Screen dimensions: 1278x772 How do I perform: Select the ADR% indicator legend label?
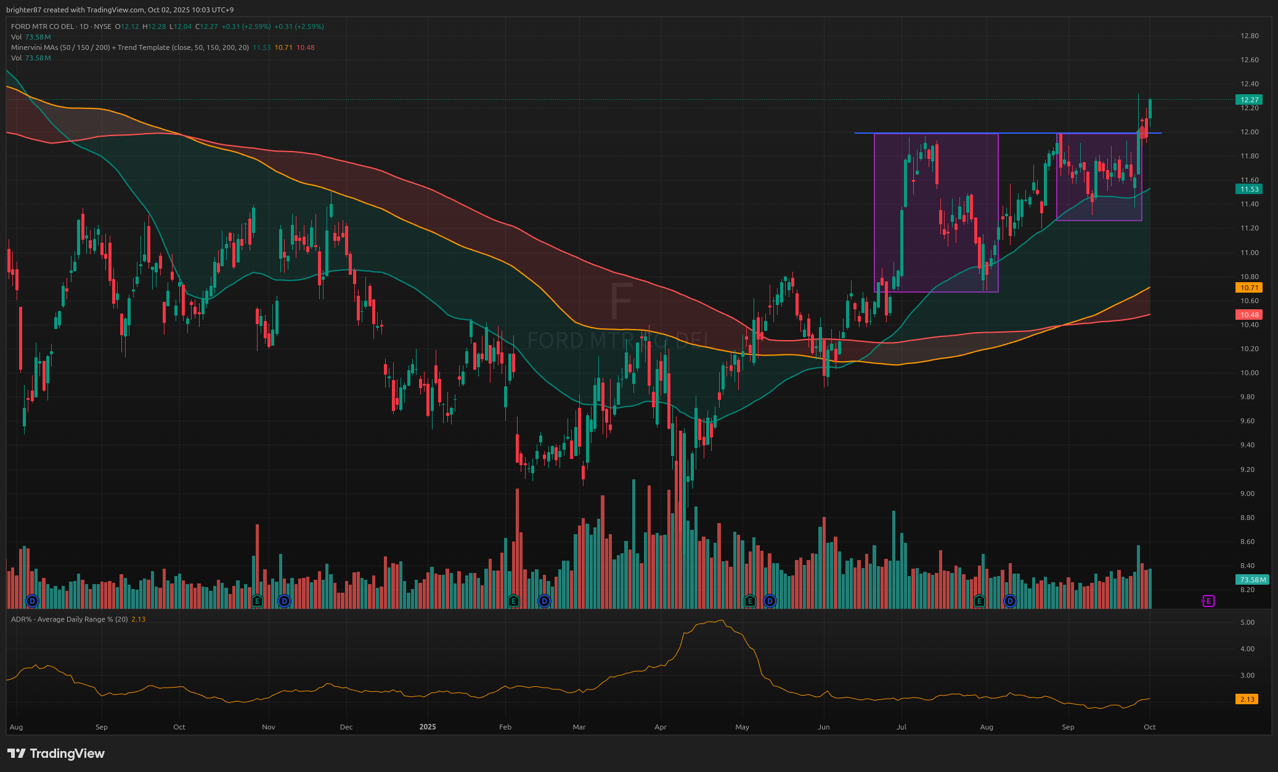[x=69, y=619]
